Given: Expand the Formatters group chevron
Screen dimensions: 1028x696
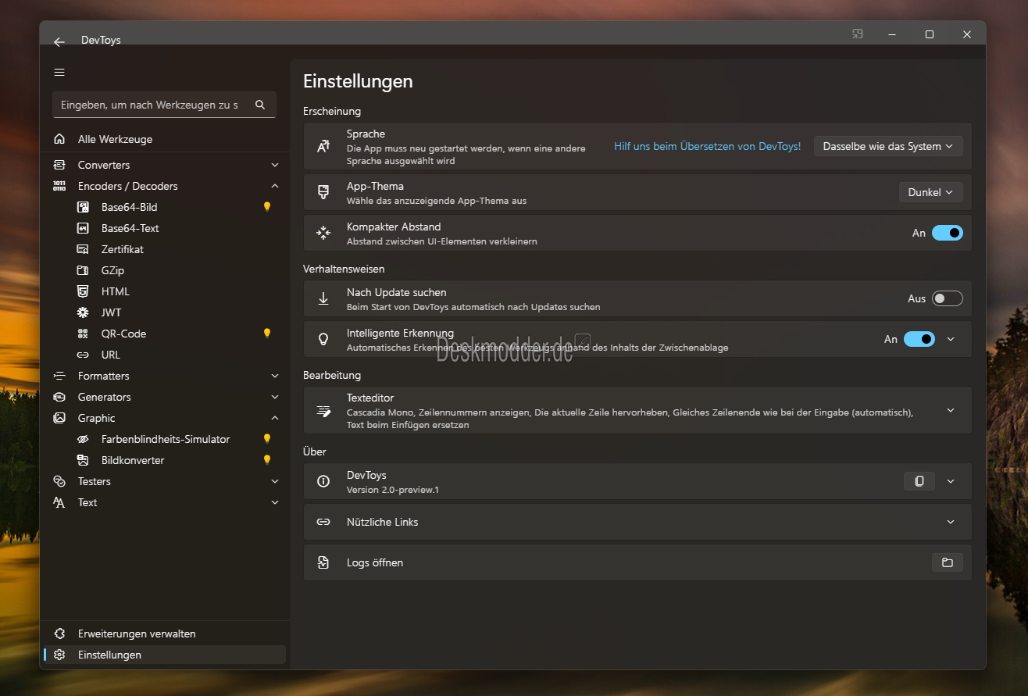Looking at the screenshot, I should point(275,376).
